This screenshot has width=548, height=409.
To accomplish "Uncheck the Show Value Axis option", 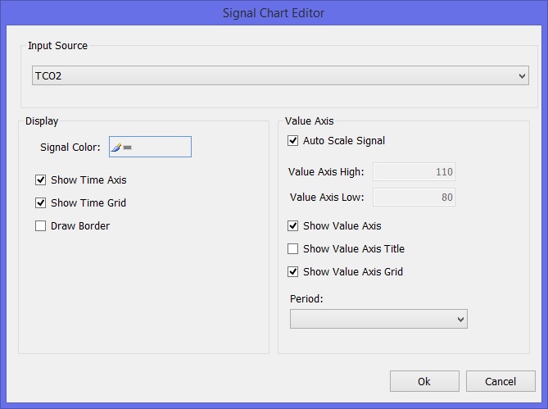I will (x=293, y=226).
